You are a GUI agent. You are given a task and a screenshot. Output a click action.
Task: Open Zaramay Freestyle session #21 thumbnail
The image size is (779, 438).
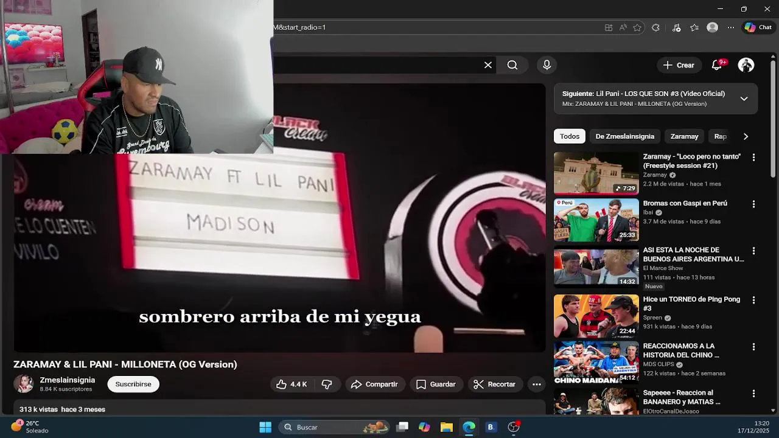(x=596, y=173)
